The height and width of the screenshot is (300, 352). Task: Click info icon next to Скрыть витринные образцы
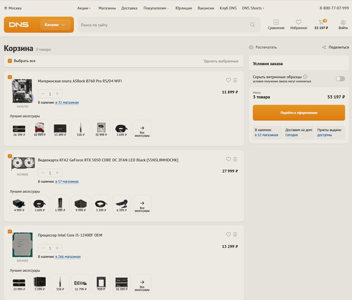point(305,77)
